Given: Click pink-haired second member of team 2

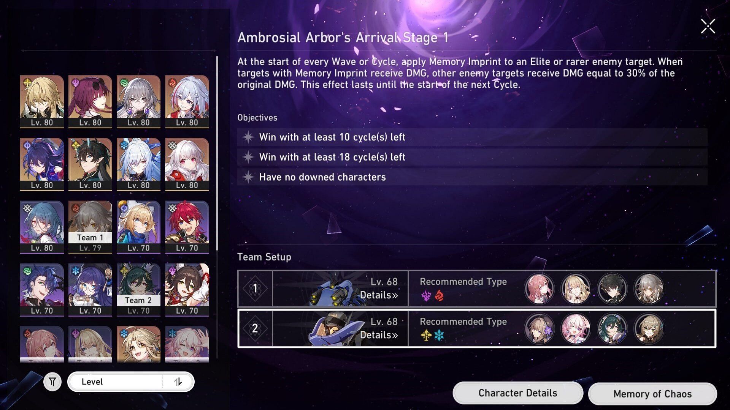Looking at the screenshot, I should pos(576,328).
